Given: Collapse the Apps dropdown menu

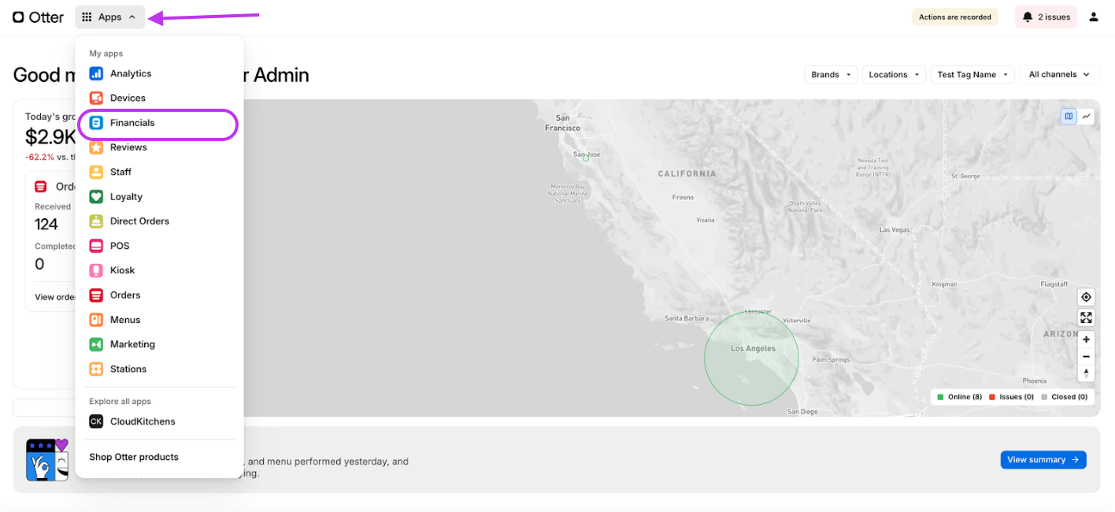Looking at the screenshot, I should [110, 17].
